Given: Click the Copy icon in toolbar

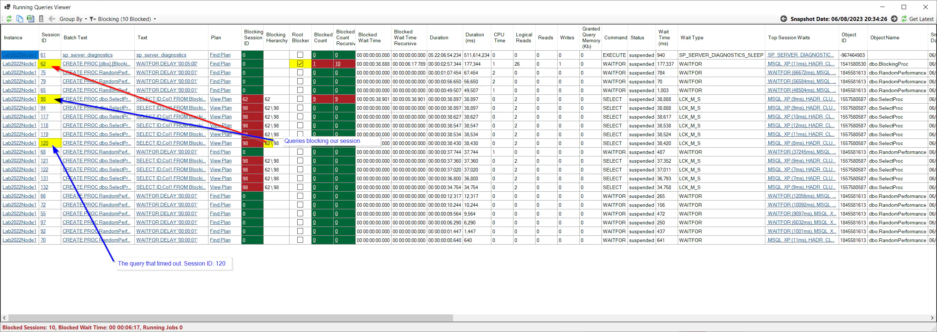Looking at the screenshot, I should 20,19.
